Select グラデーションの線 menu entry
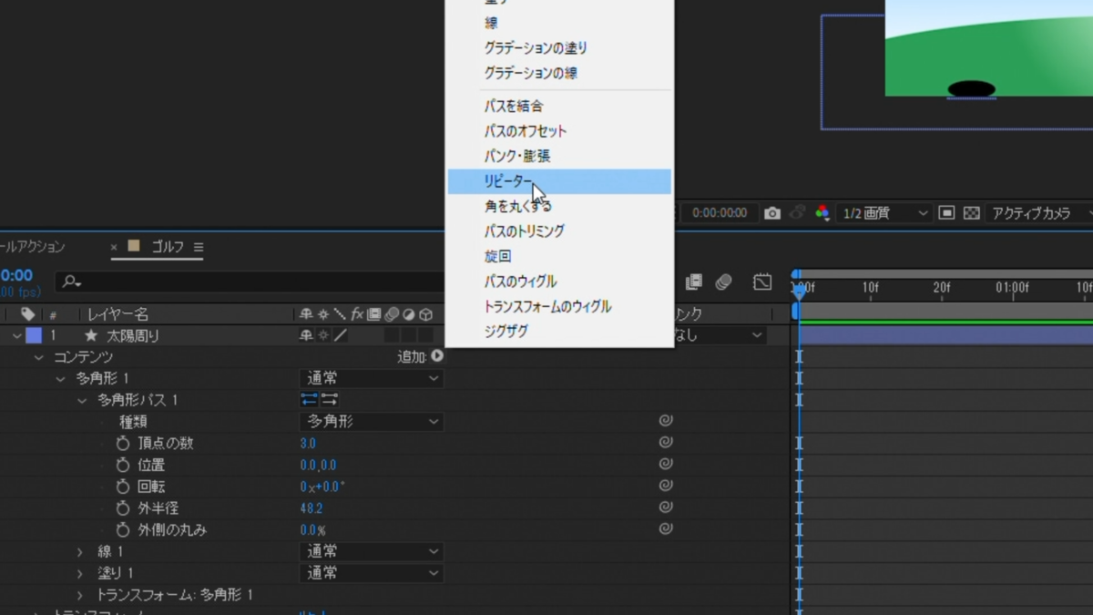This screenshot has height=615, width=1093. (559, 72)
